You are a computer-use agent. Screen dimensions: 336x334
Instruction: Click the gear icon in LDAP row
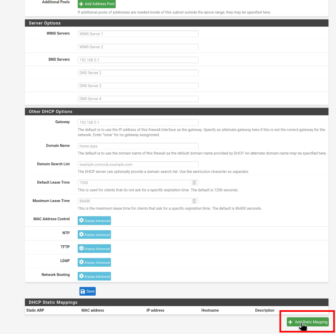[81, 262]
